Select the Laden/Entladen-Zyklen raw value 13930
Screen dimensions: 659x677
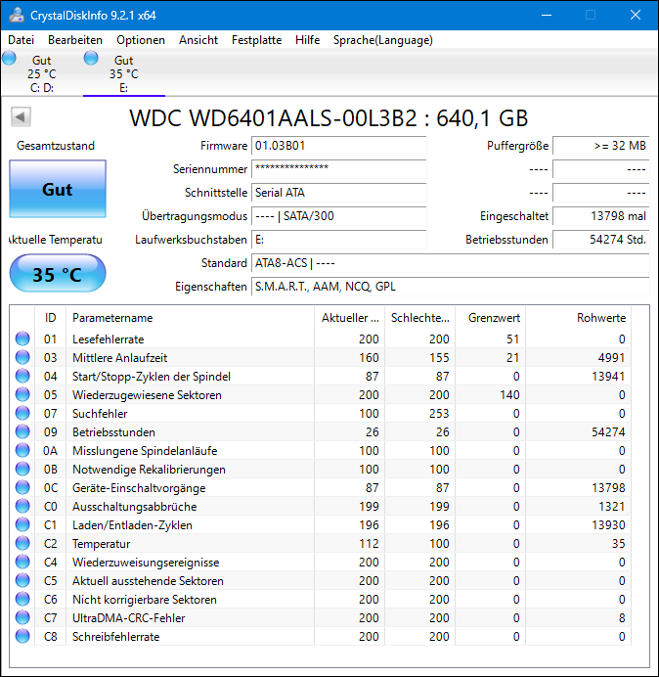[608, 525]
